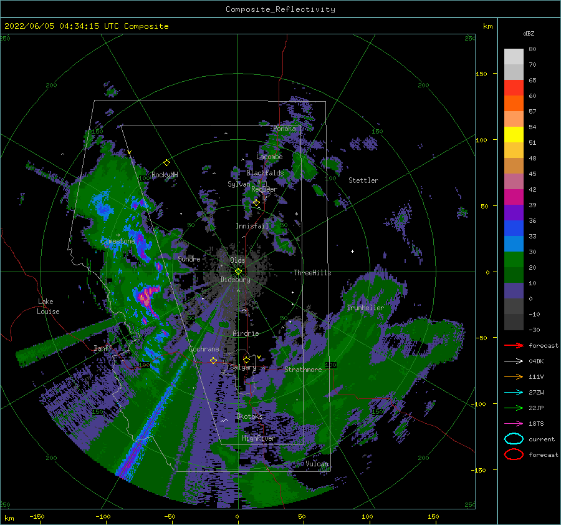The height and width of the screenshot is (525, 561).
Task: Click the Vulcan city label
Action: (317, 464)
